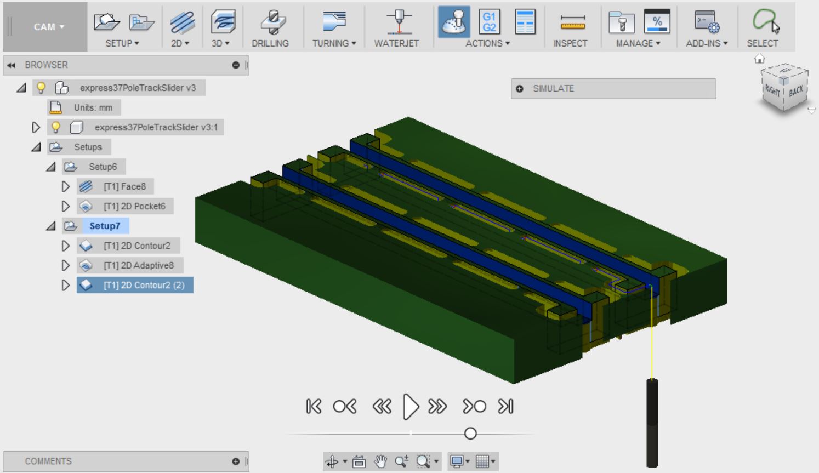Click the New Folder setup icon
819x473 pixels.
point(141,22)
